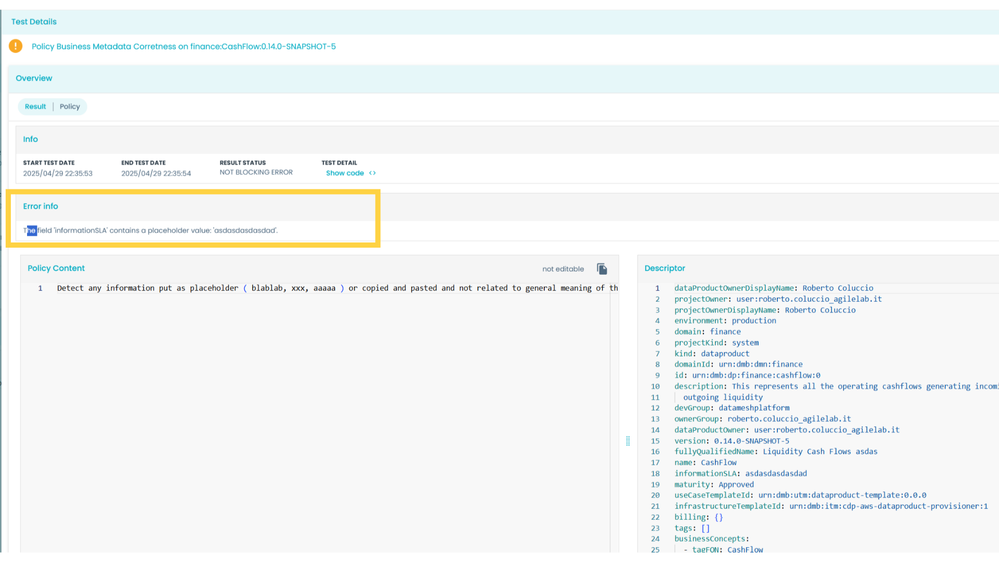Click the start test date value 2025/04/29 22:35:53
The width and height of the screenshot is (999, 562).
click(x=58, y=173)
